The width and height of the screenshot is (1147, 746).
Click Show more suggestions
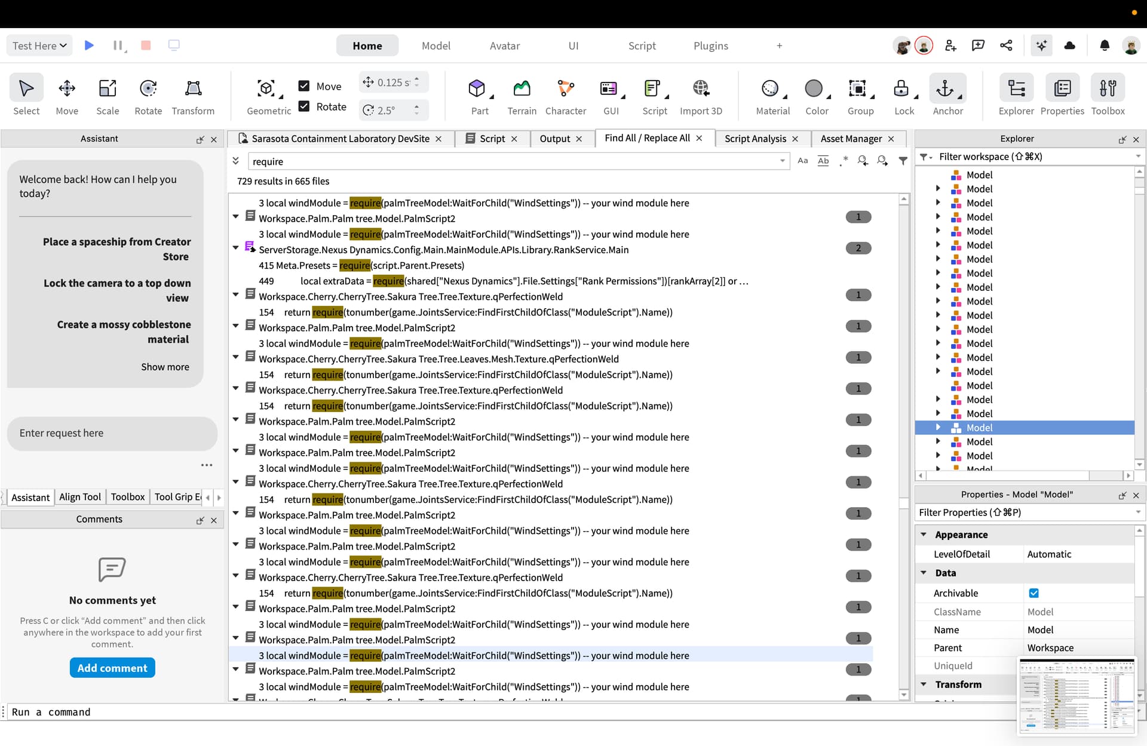click(165, 367)
